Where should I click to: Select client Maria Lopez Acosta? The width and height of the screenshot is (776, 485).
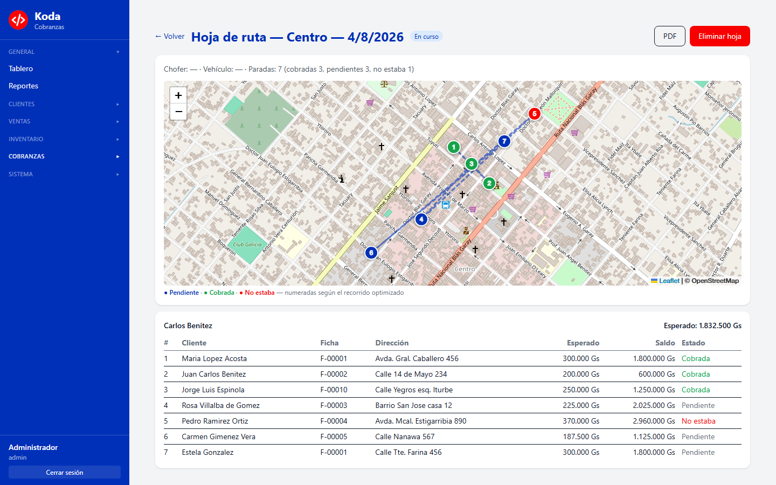pos(214,358)
